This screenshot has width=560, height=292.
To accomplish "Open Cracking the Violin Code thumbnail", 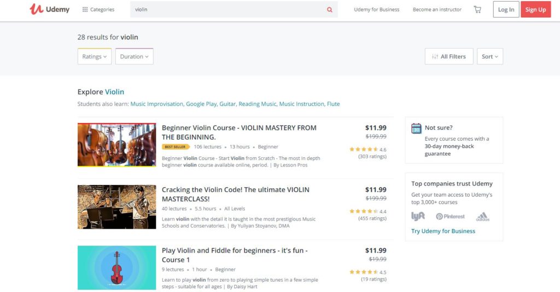I will coord(117,207).
